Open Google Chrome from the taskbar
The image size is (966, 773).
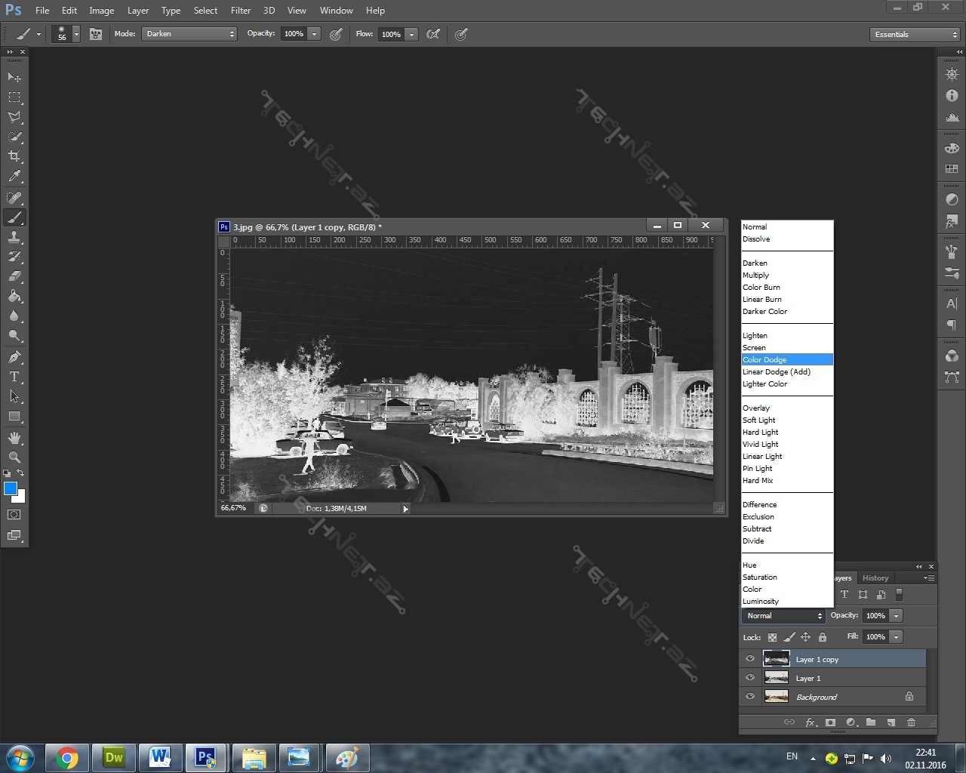coord(67,757)
